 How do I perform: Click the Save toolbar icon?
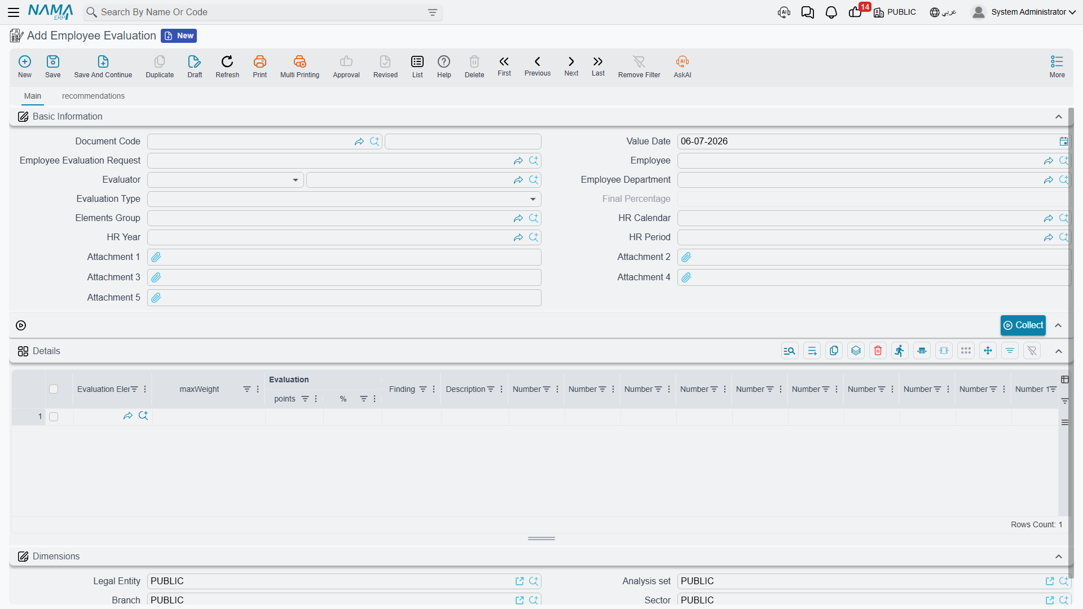pyautogui.click(x=53, y=67)
